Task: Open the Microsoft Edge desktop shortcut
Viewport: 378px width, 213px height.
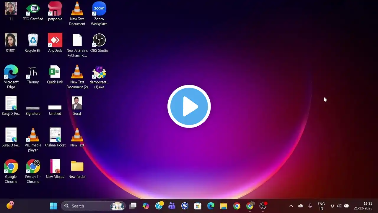Action: [x=11, y=77]
